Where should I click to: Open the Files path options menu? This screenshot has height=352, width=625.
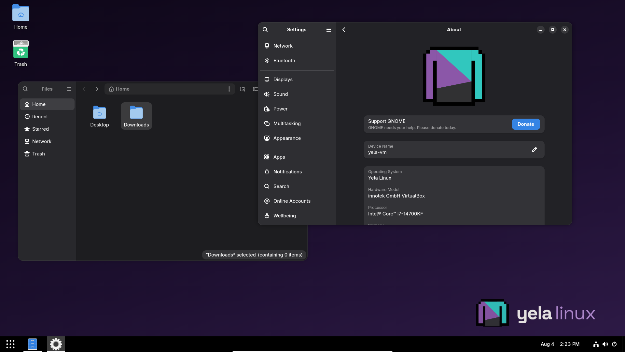click(229, 89)
